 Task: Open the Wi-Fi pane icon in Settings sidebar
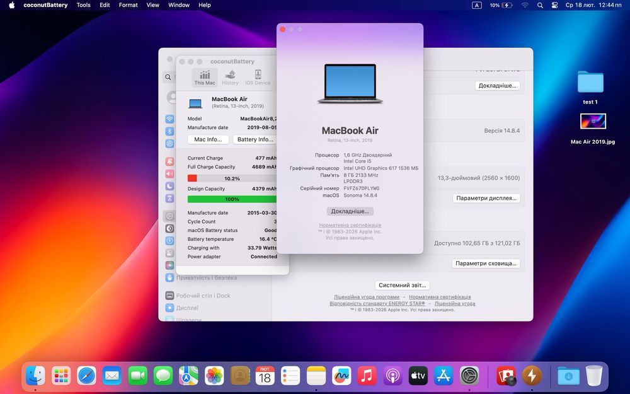click(x=170, y=119)
